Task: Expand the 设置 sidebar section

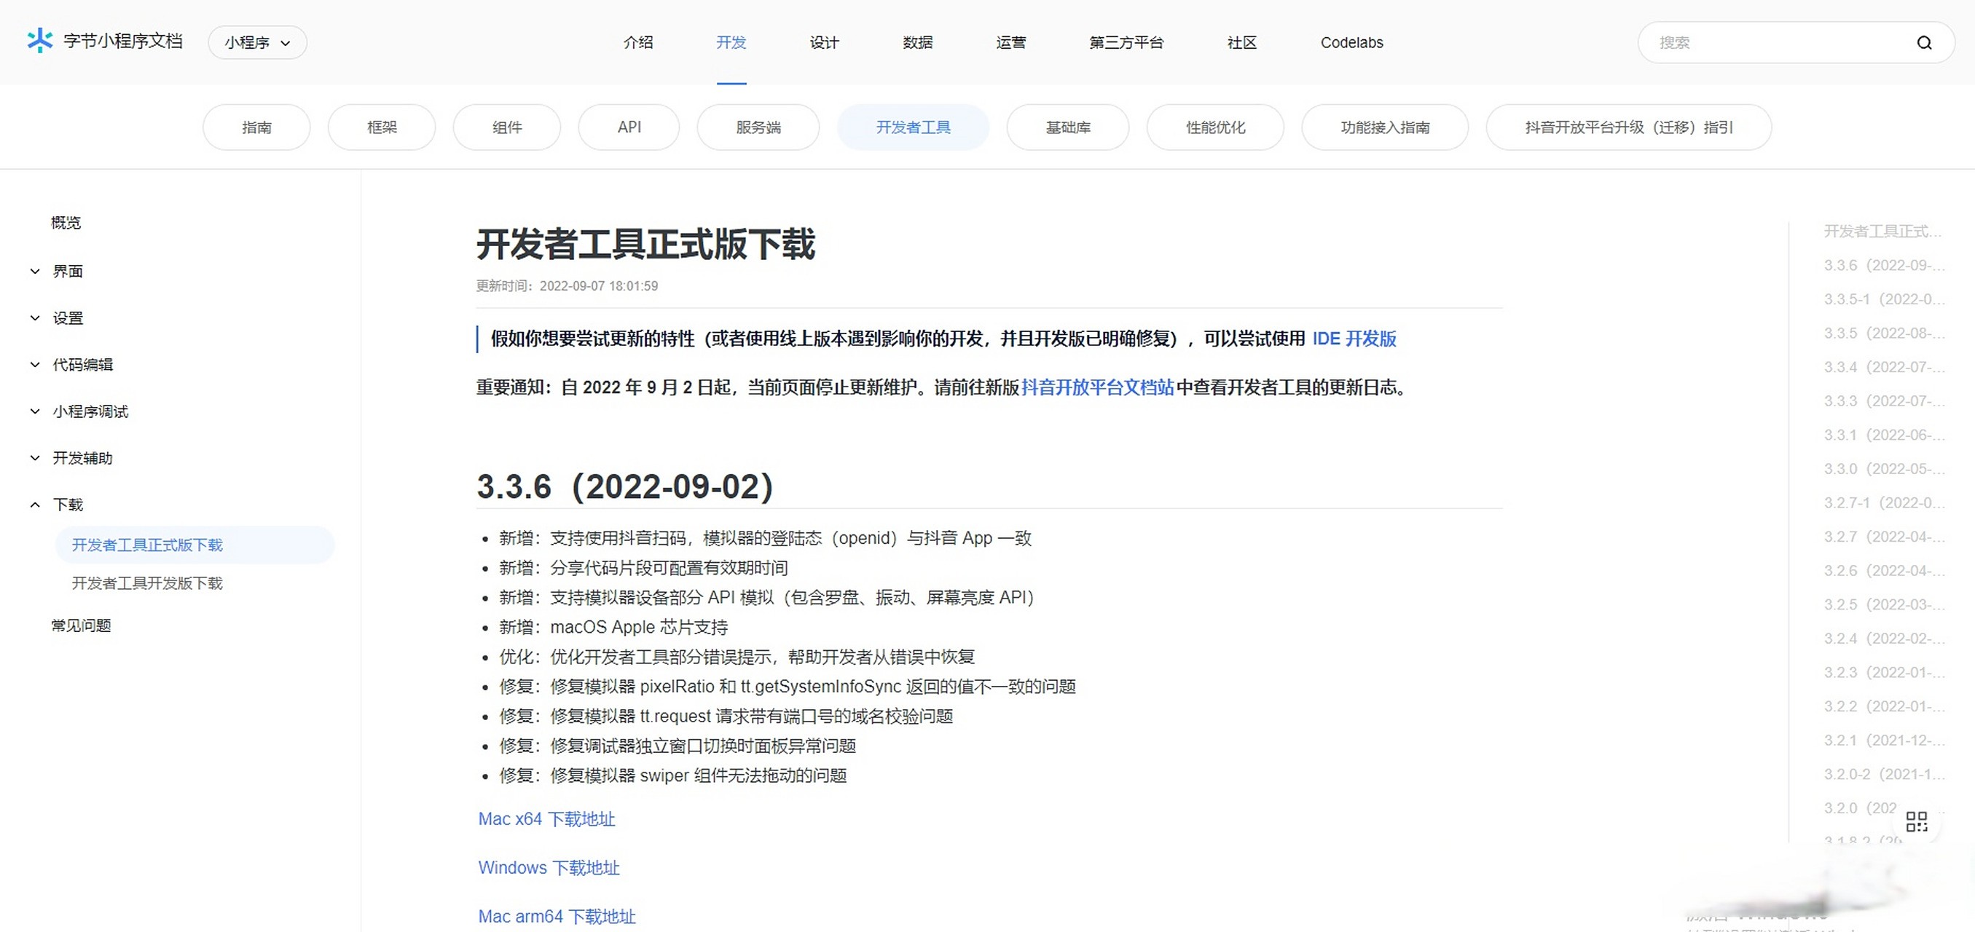Action: click(x=68, y=317)
